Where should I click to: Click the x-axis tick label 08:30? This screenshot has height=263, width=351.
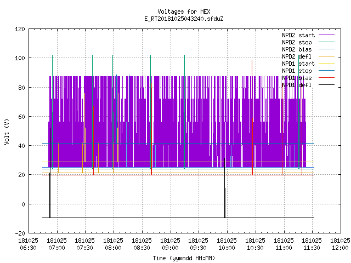tap(141, 248)
